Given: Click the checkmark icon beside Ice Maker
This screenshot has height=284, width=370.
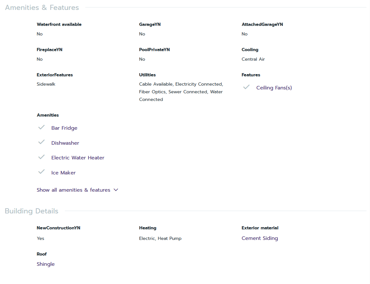Looking at the screenshot, I should [41, 172].
